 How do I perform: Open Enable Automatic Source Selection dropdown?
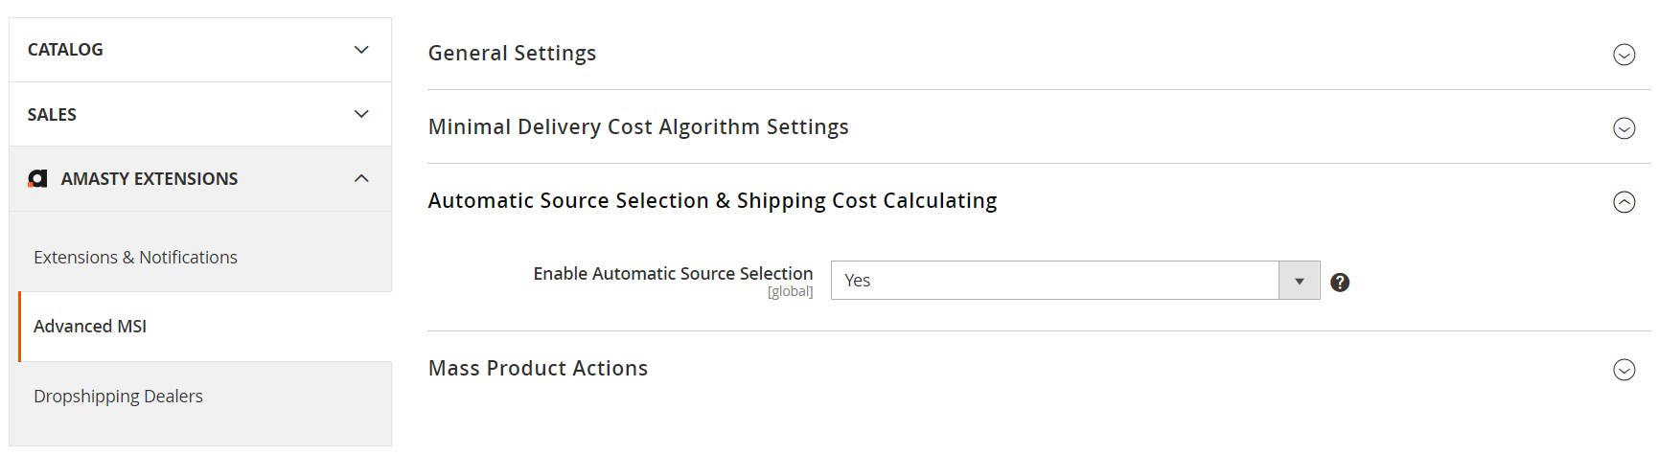tap(1054, 281)
